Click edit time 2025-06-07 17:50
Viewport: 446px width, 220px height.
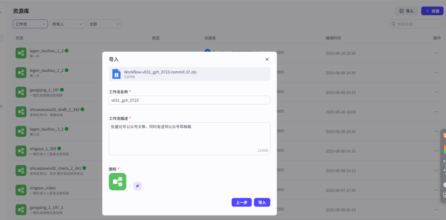tap(340, 190)
